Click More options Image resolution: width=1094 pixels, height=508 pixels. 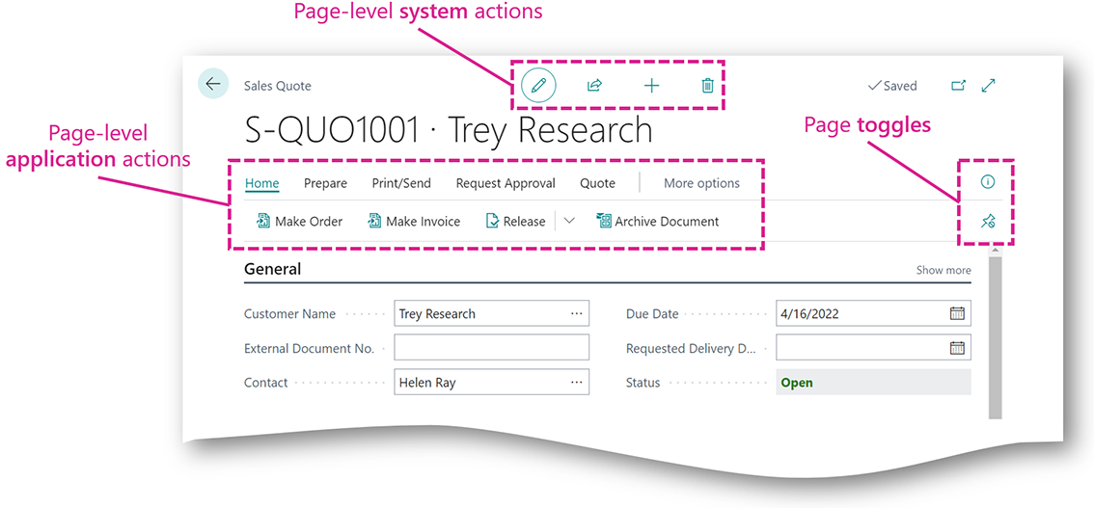pos(701,183)
